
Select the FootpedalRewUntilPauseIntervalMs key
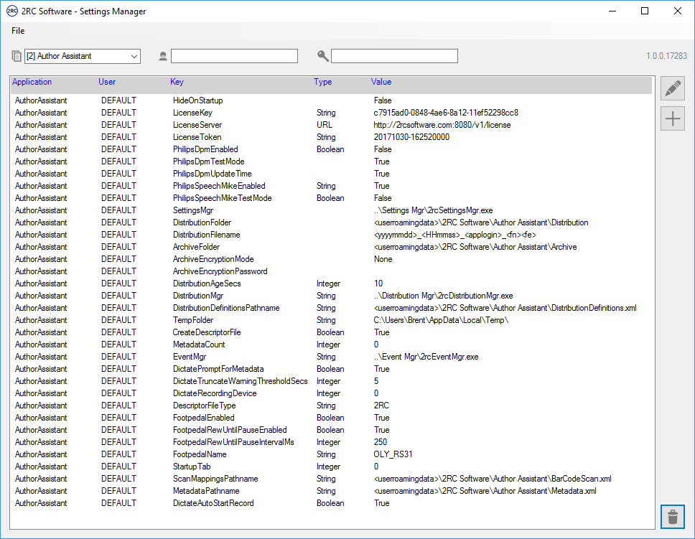click(233, 442)
